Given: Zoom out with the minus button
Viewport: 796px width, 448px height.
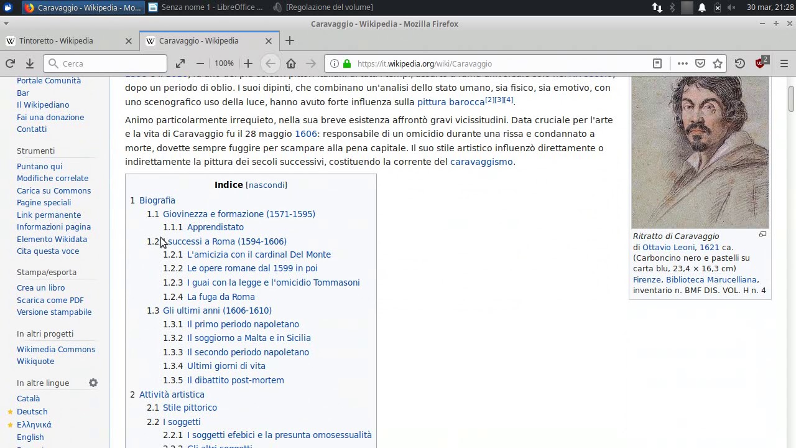Looking at the screenshot, I should tap(200, 63).
